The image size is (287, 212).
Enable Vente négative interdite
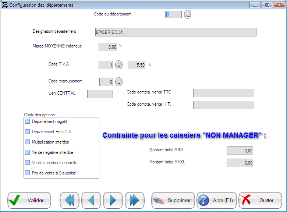27,152
